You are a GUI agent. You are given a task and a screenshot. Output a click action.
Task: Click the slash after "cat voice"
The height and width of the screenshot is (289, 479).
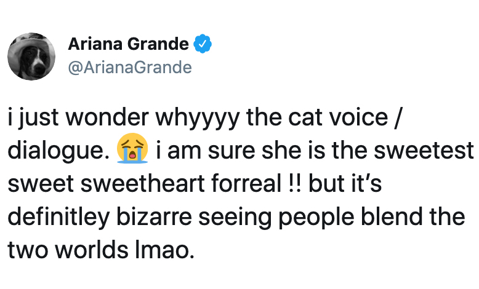[x=397, y=117]
